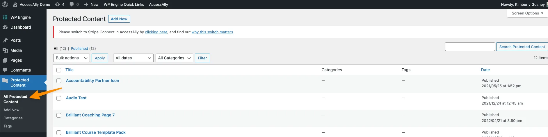Image resolution: width=548 pixels, height=137 pixels.
Task: Toggle the select-all checkbox beside Title
Action: [59, 70]
